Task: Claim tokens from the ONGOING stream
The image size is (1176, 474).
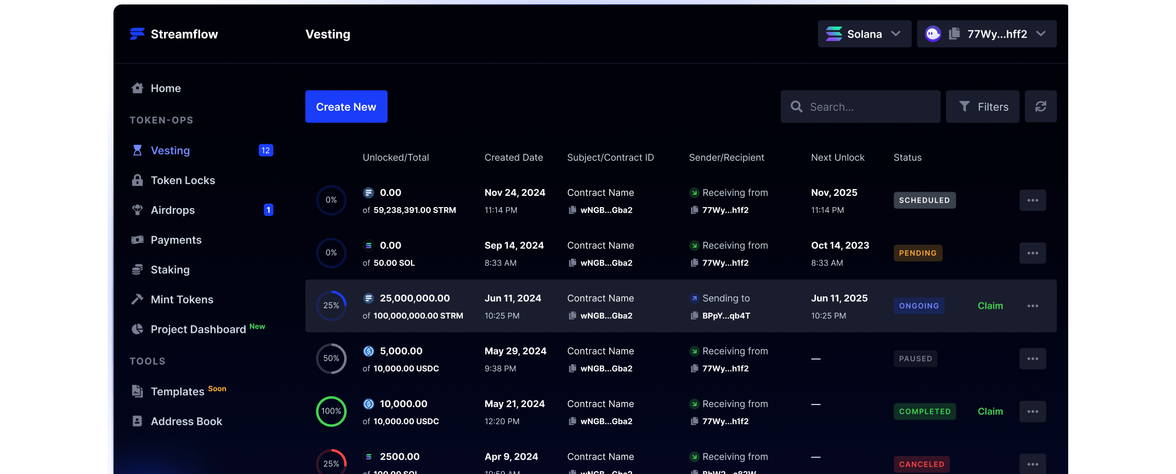Action: pos(990,306)
